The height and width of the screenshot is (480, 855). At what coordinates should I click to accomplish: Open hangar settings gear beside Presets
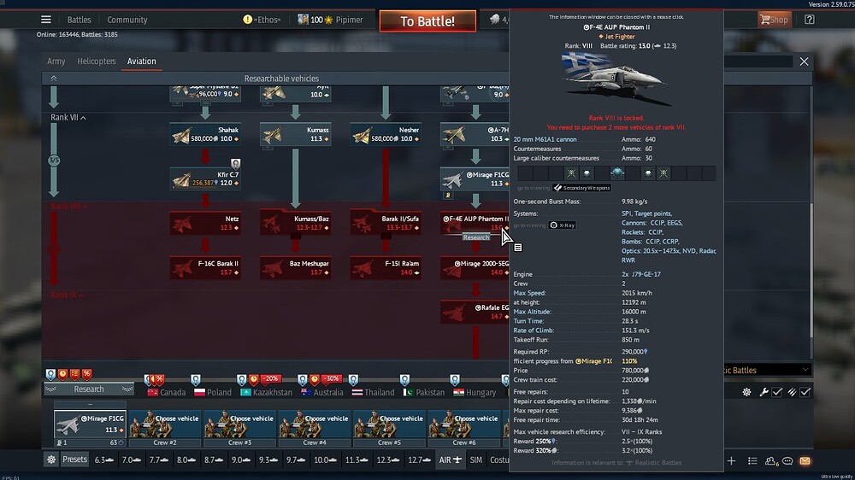pyautogui.click(x=51, y=460)
